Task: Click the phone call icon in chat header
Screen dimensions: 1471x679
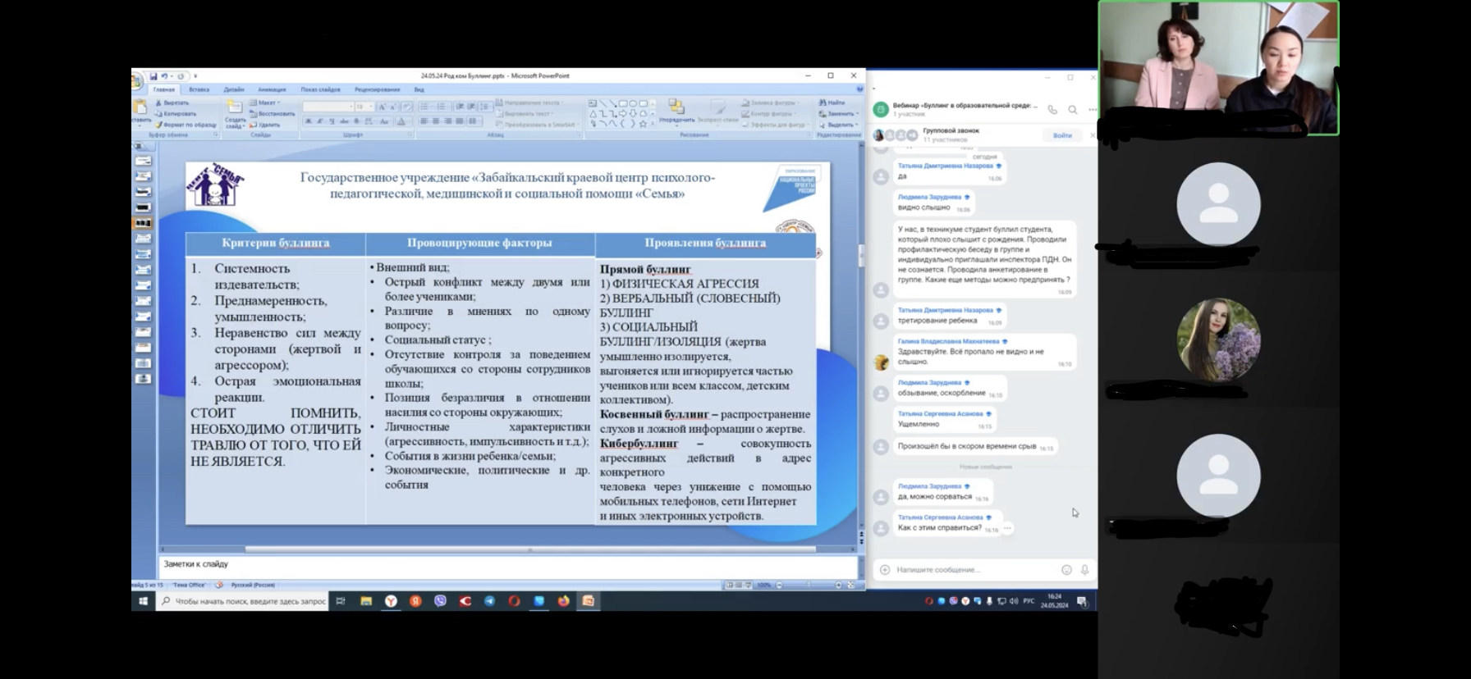Action: click(1052, 109)
